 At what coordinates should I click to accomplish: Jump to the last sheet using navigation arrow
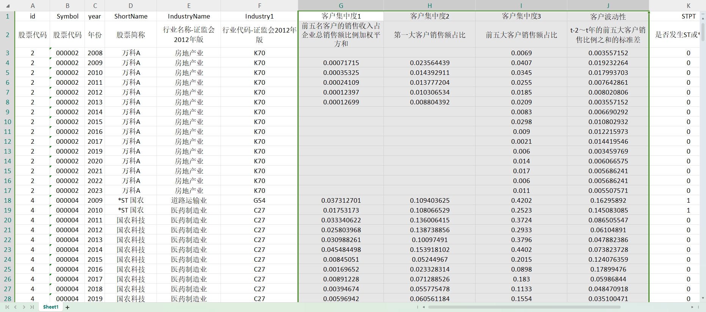tap(32, 307)
